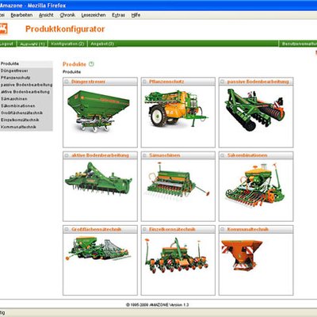Viewport: 317px width, 317px height.
Task: Click the small icon in Kommunaltechnik panel header
Action: click(223, 229)
